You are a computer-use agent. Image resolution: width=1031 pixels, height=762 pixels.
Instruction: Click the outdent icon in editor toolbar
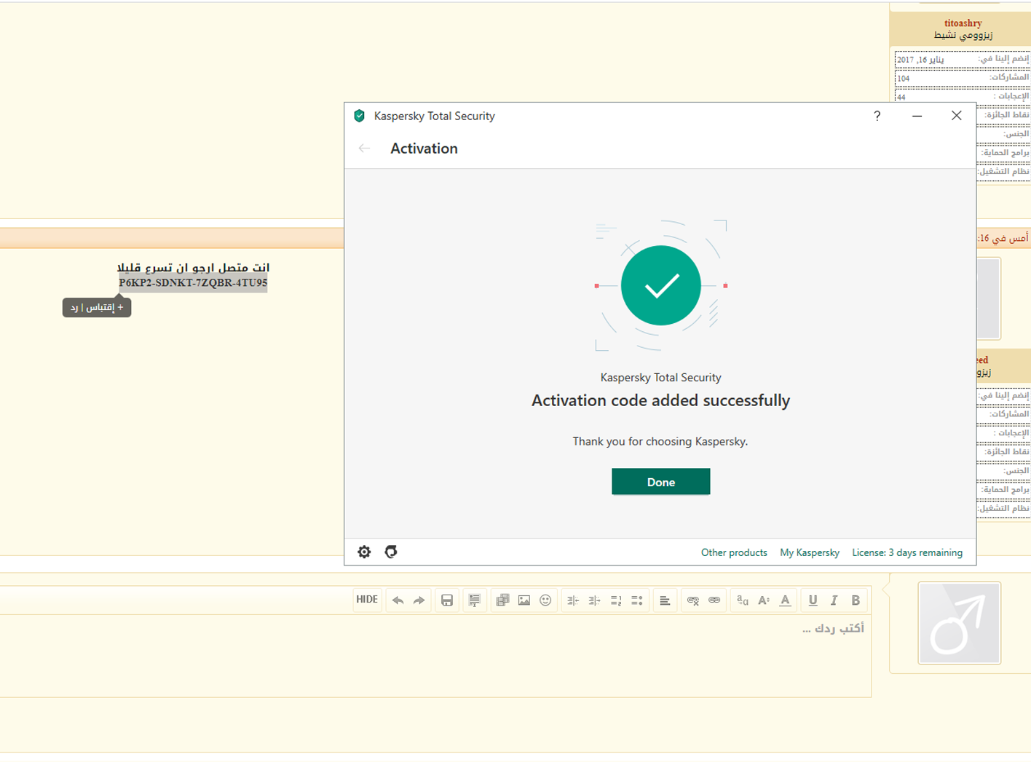[x=573, y=600]
